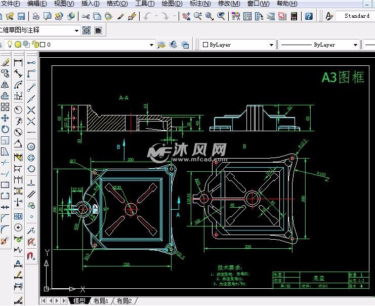Click the Undo arrow button
Image resolution: width=375 pixels, height=306 pixels.
tap(147, 16)
